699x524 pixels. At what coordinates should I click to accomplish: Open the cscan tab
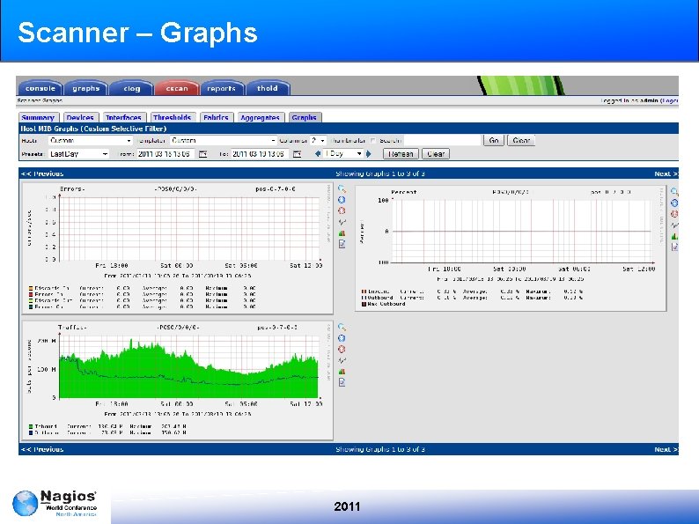tap(177, 88)
